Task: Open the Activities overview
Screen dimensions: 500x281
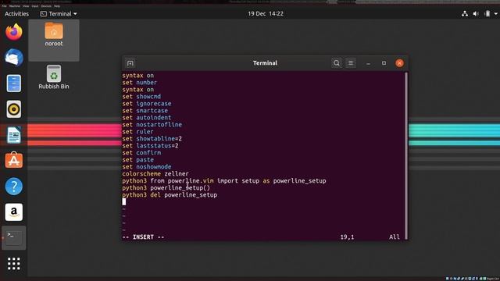Action: click(16, 14)
